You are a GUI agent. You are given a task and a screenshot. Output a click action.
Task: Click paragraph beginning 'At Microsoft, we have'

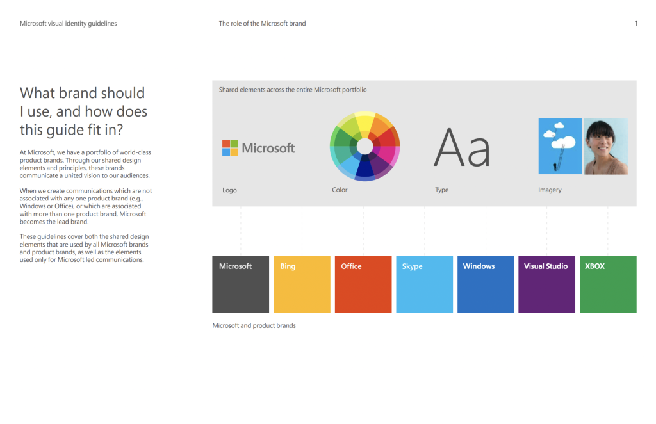[85, 164]
